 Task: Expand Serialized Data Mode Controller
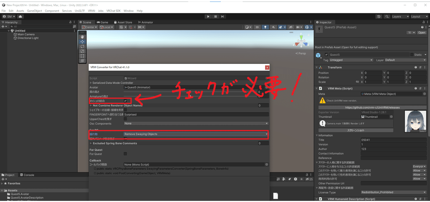(x=91, y=83)
